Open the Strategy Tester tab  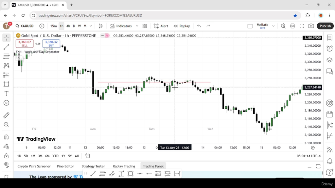(93, 166)
